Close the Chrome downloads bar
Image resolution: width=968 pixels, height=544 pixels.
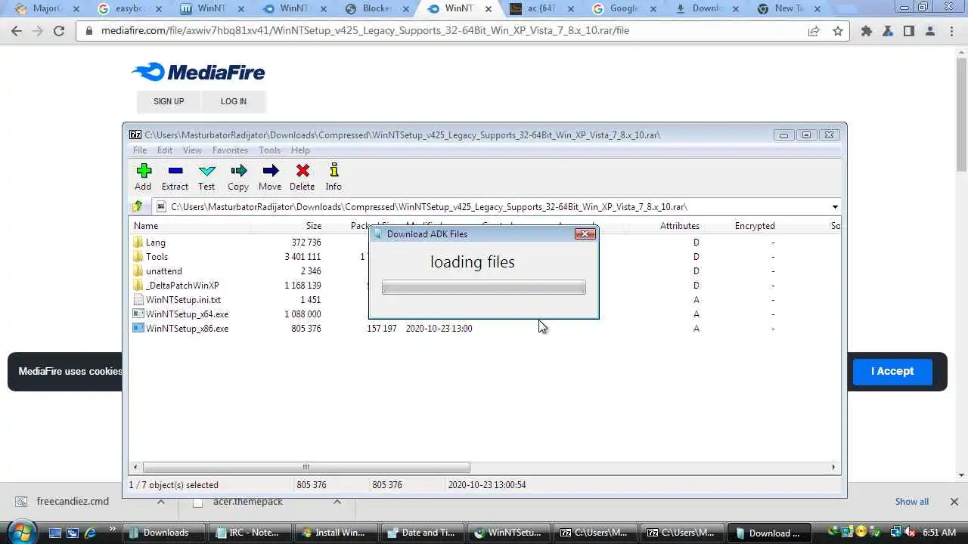tap(954, 502)
